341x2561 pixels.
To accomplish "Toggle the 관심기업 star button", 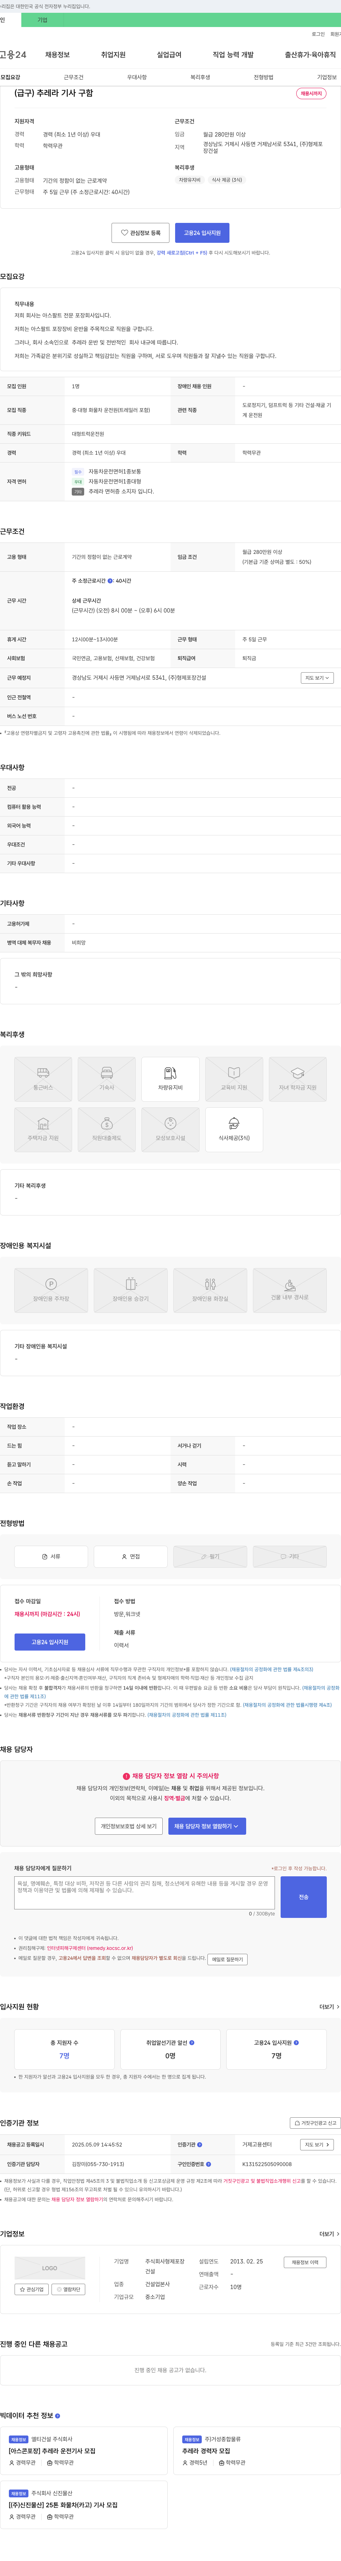I will 32,2290.
